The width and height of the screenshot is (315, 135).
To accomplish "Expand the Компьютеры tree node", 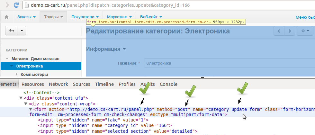I will [17, 74].
